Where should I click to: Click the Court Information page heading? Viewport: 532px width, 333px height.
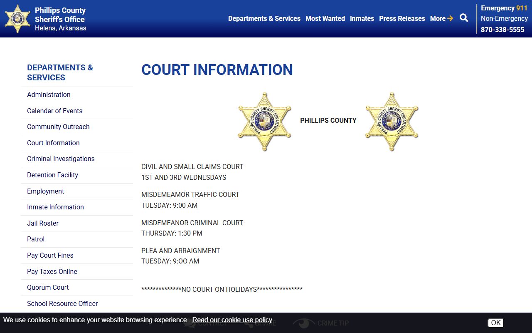pos(217,70)
